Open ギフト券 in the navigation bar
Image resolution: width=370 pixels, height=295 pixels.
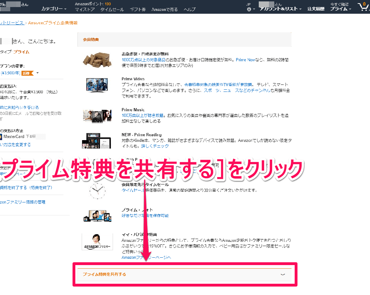pos(138,10)
